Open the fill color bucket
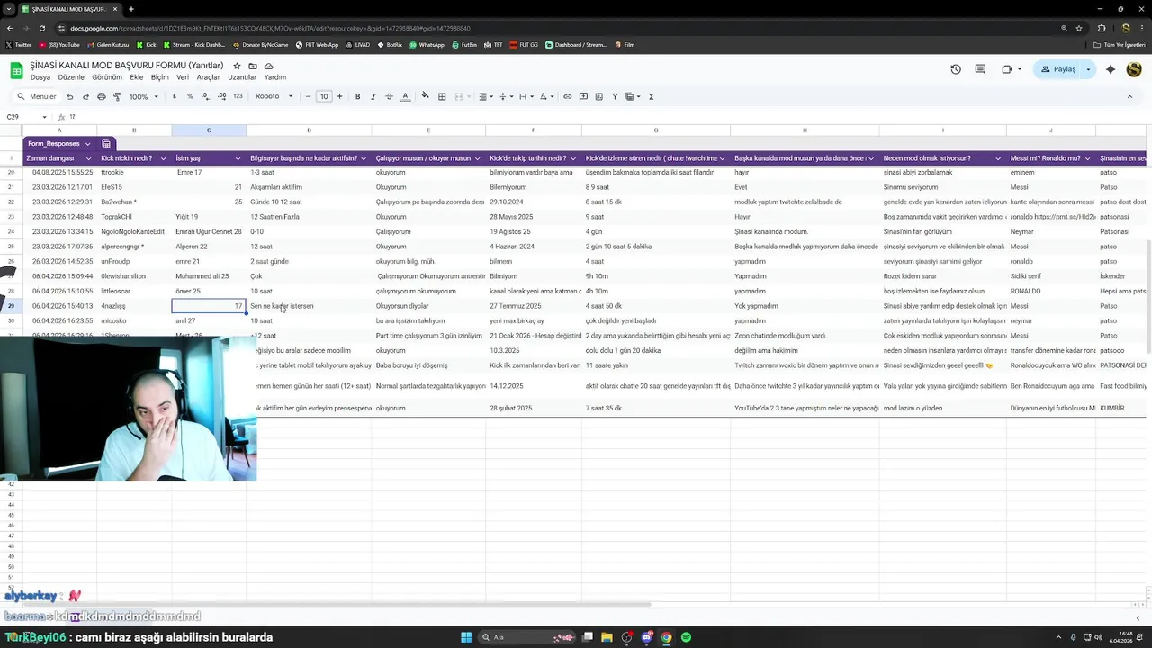 pos(426,96)
